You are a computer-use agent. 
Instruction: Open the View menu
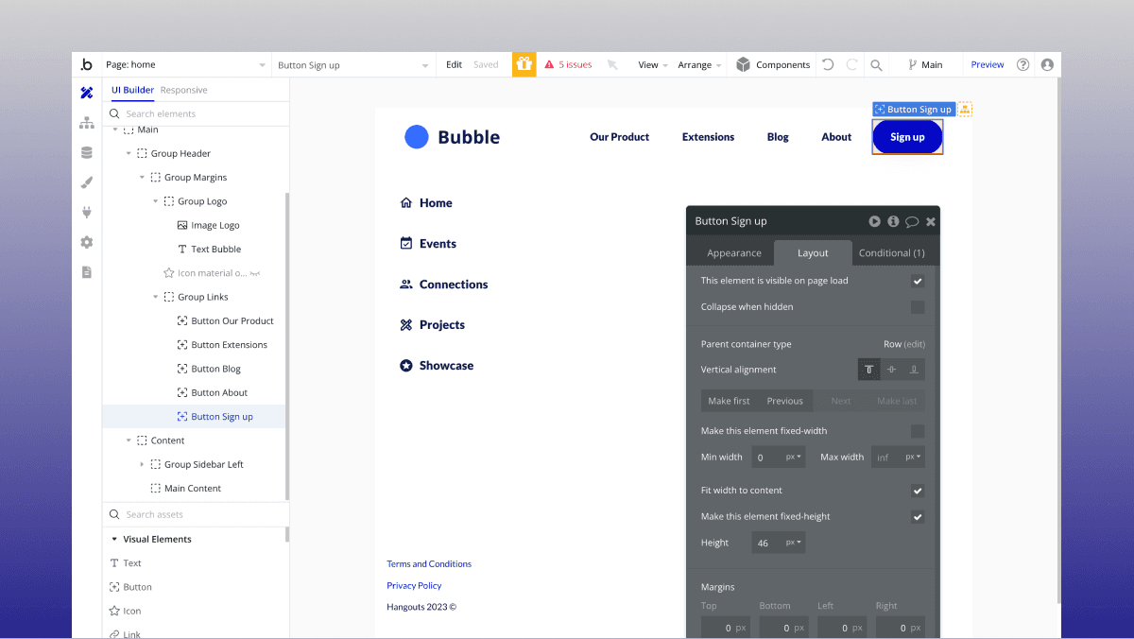(653, 65)
